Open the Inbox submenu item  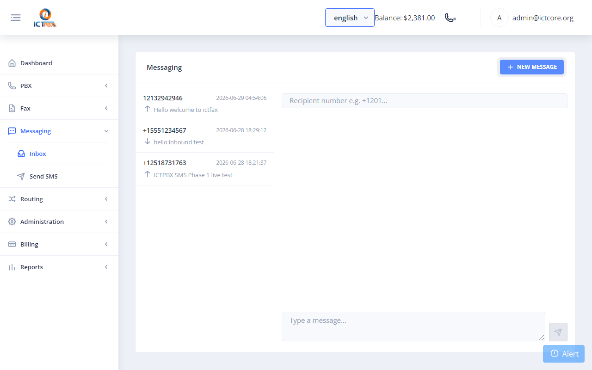click(x=59, y=154)
